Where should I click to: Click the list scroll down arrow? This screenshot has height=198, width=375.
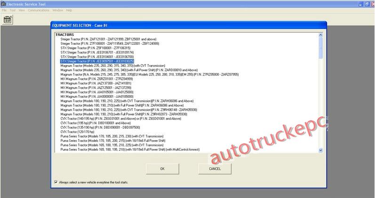[320, 150]
